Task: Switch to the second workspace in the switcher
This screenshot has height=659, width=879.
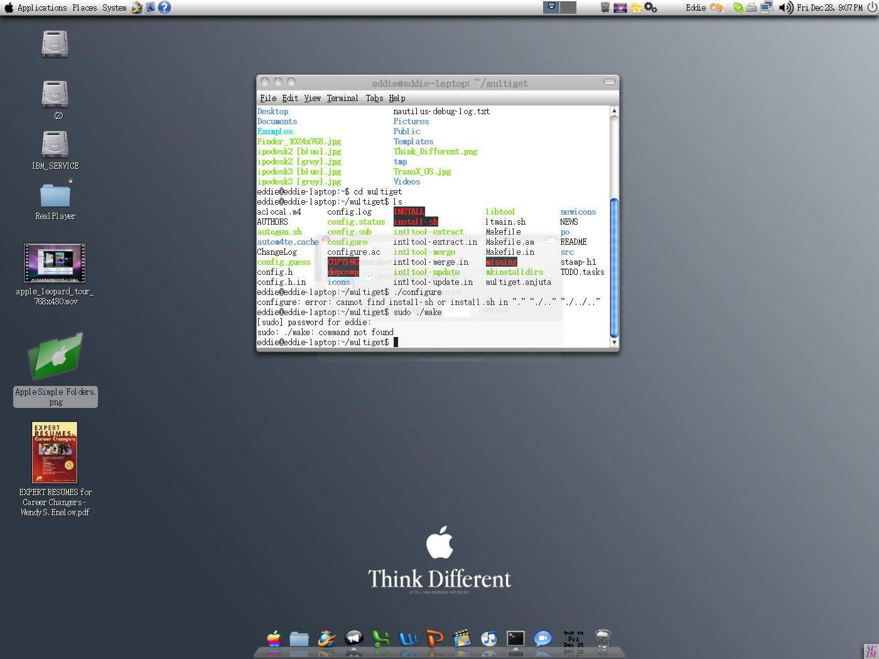Action: (568, 8)
